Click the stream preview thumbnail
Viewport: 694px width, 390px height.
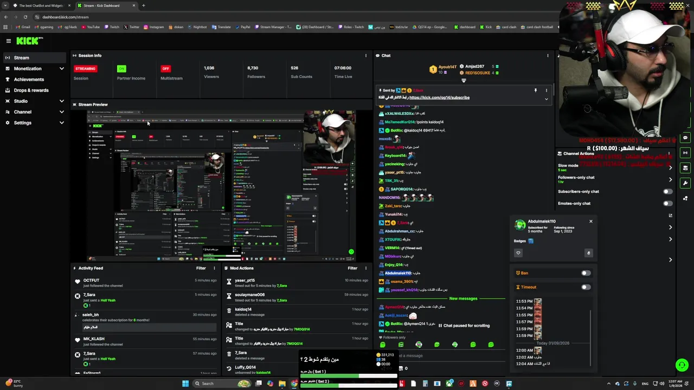[221, 186]
